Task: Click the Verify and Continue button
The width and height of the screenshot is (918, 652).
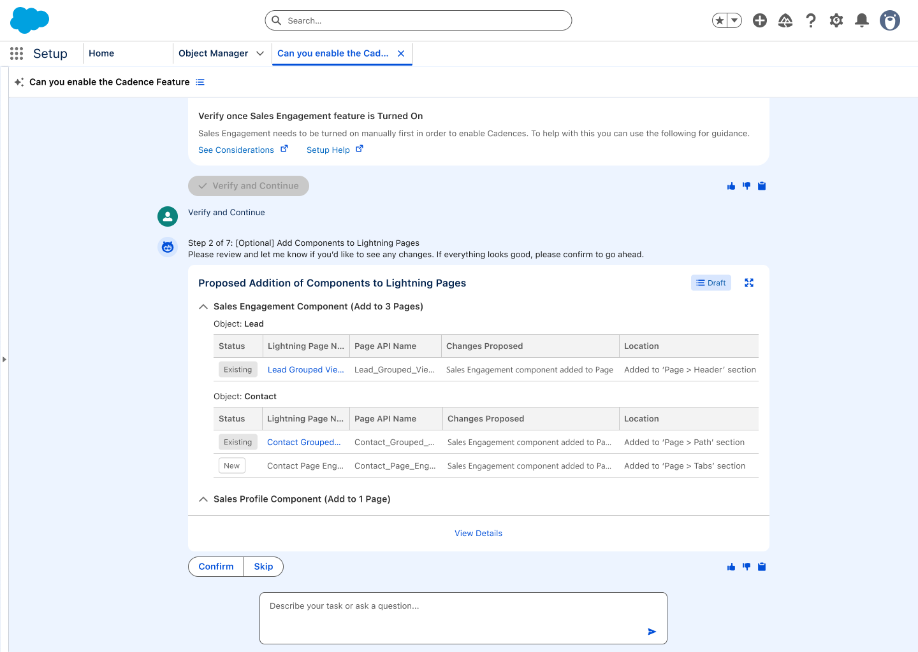Action: point(249,186)
